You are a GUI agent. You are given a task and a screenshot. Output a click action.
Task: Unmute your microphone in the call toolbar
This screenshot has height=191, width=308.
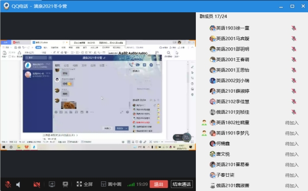coord(8,184)
